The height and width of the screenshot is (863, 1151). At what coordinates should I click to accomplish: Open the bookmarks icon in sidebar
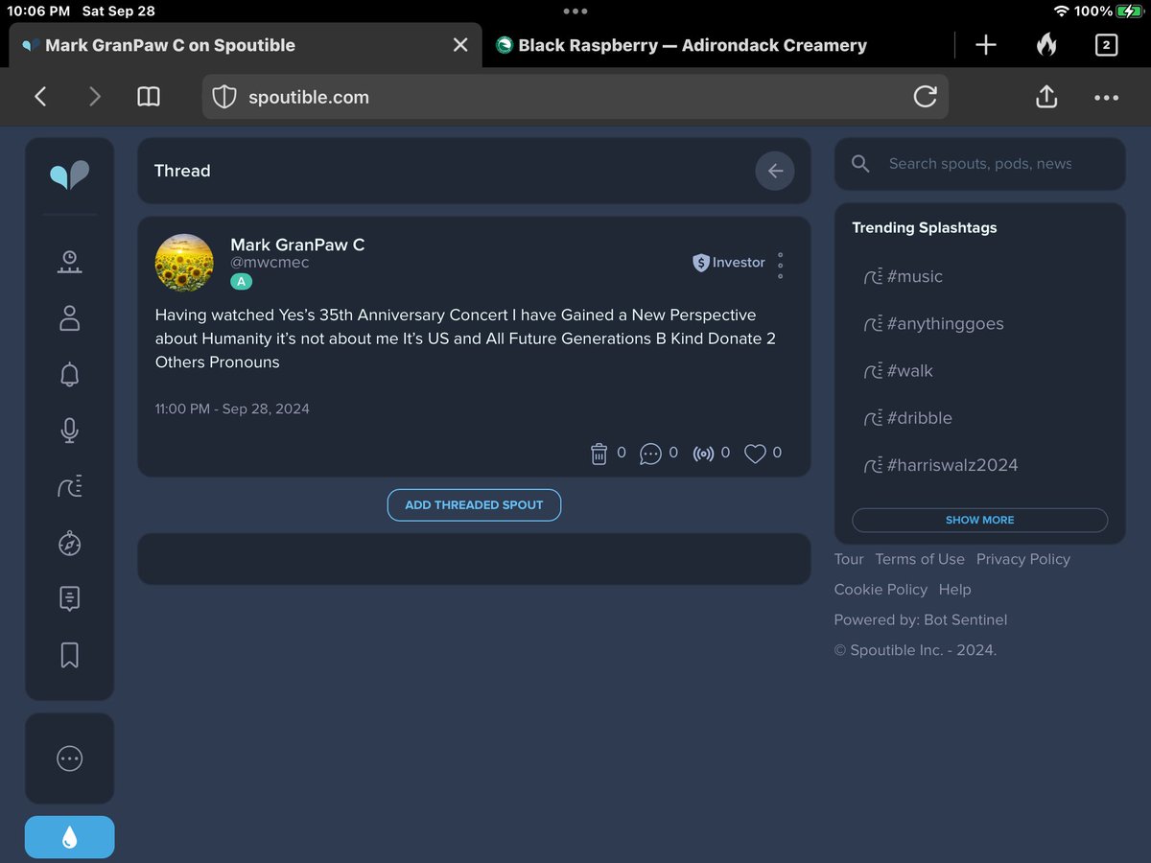point(69,656)
